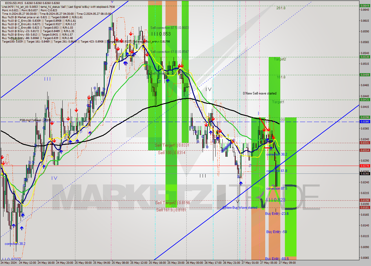Click the 0.8590 price axis value
The width and height of the screenshot is (371, 266).
[365, 31]
